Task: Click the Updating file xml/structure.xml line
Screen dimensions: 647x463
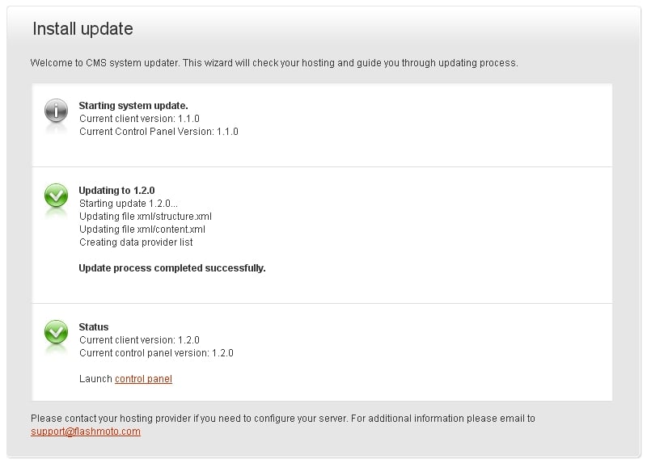Action: tap(146, 217)
